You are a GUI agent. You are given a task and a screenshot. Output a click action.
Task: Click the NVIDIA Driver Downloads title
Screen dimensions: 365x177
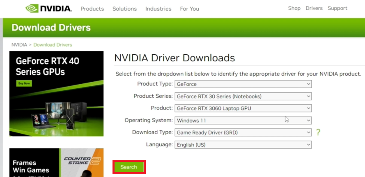coord(174,58)
